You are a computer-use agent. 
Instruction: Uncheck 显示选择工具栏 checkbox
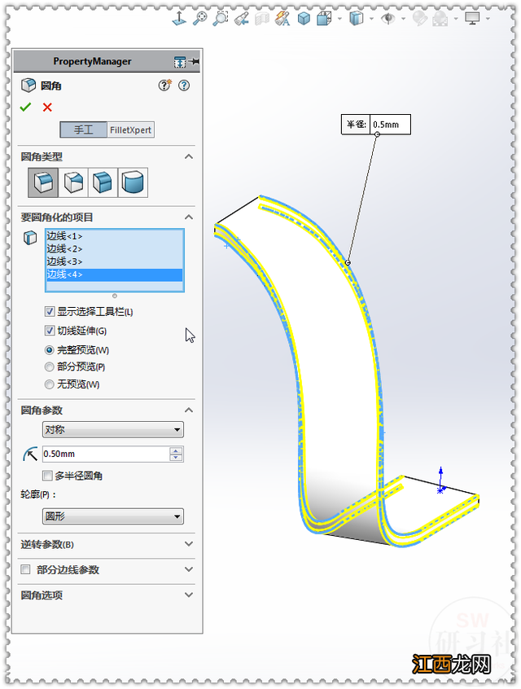(x=50, y=312)
